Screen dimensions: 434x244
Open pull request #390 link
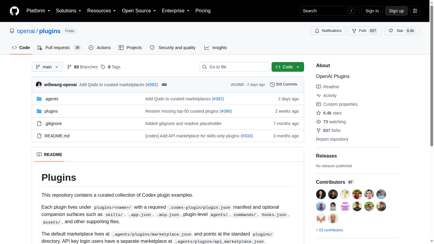click(226, 111)
